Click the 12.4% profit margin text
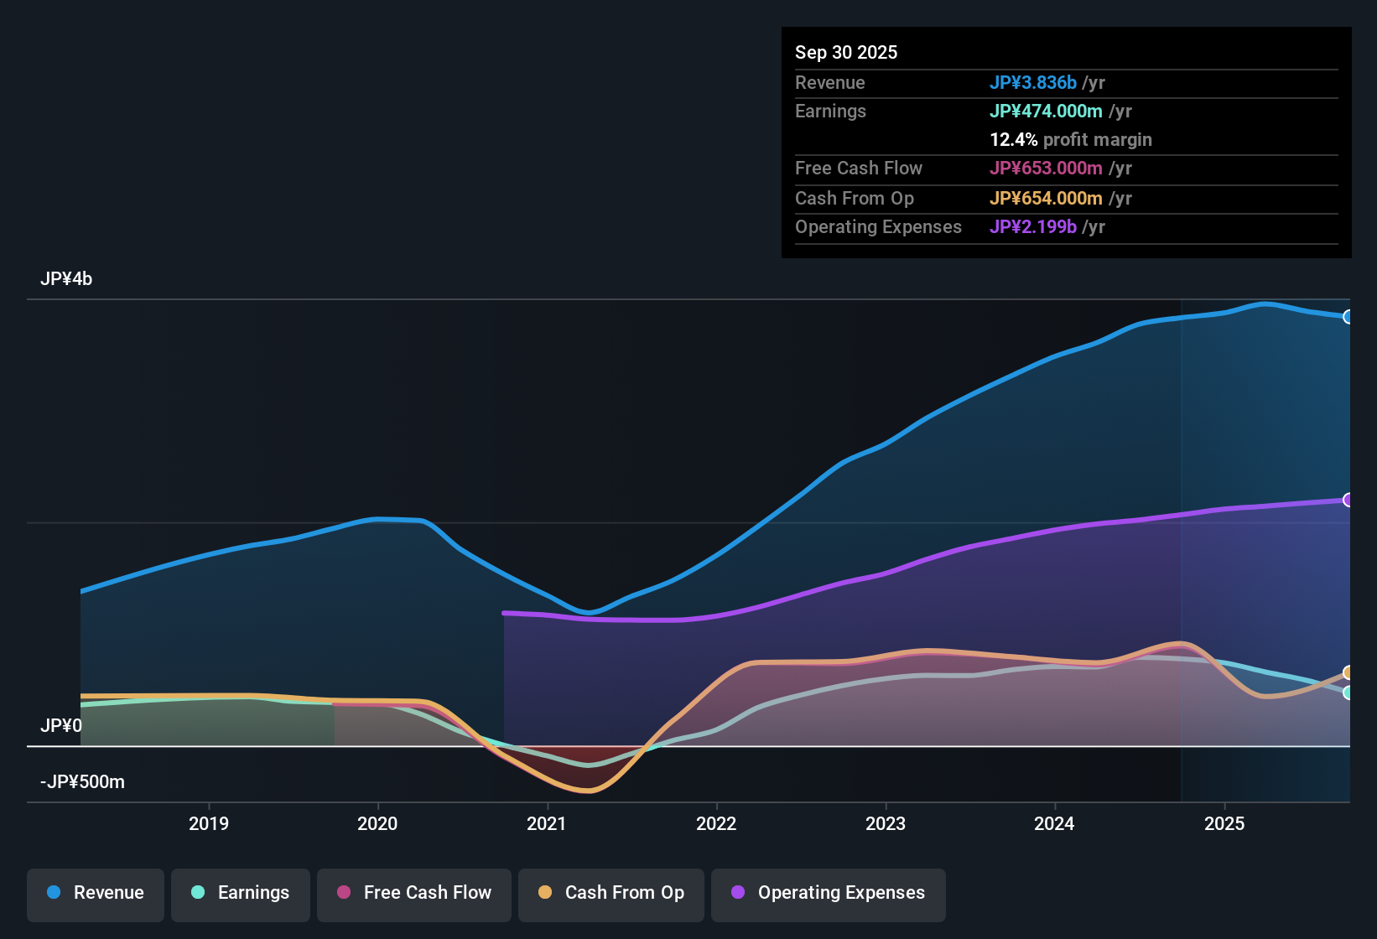 pos(1071,140)
